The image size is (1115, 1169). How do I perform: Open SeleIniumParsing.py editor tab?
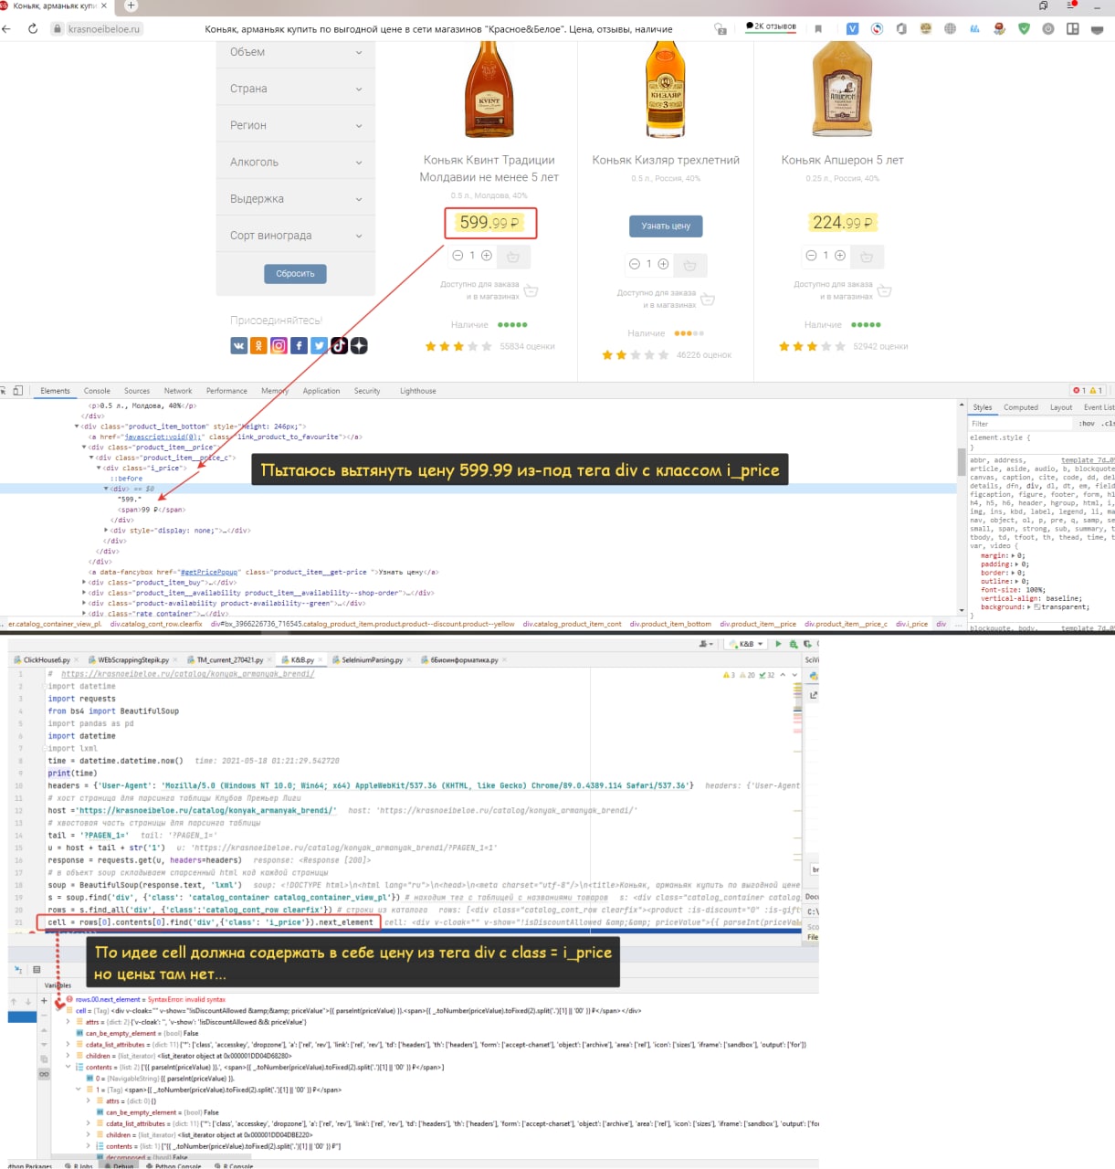371,659
